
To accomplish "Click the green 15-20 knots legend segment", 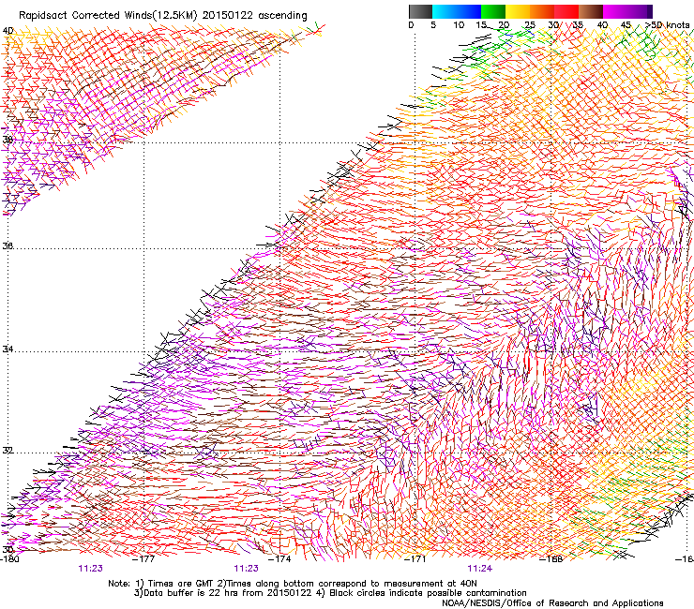I will [493, 11].
